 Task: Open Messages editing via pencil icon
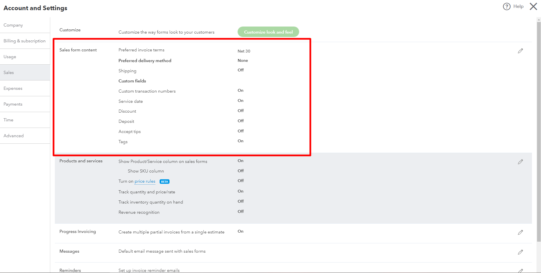[520, 252]
